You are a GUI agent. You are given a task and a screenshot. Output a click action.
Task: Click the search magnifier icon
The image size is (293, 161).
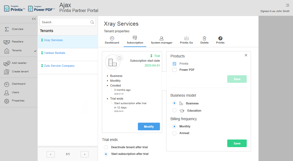pos(92,22)
